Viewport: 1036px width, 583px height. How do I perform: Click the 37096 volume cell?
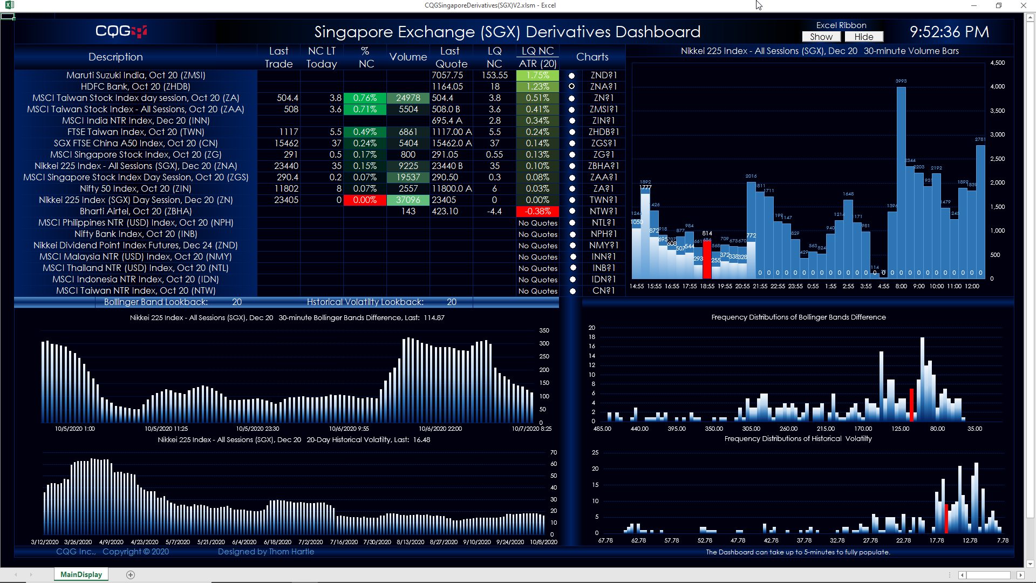click(x=408, y=200)
